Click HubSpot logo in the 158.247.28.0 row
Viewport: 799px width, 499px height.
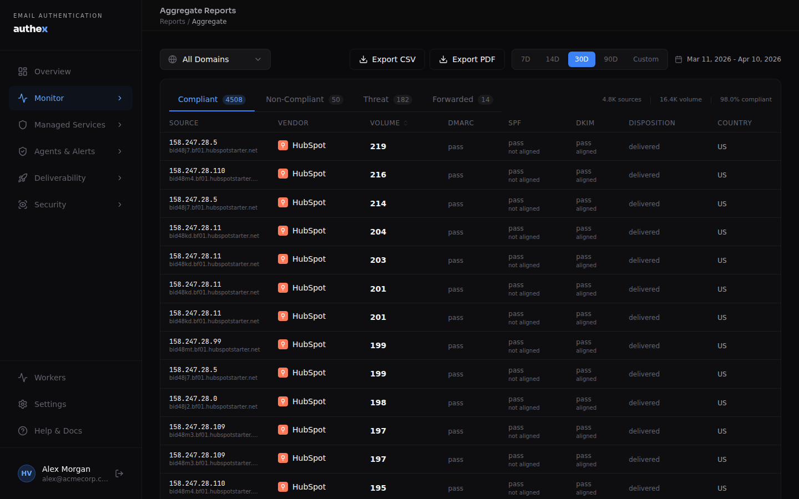pos(283,401)
